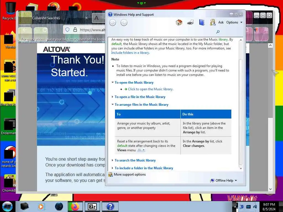Click the black box taskbar icon
The height and width of the screenshot is (212, 283).
click(25, 206)
